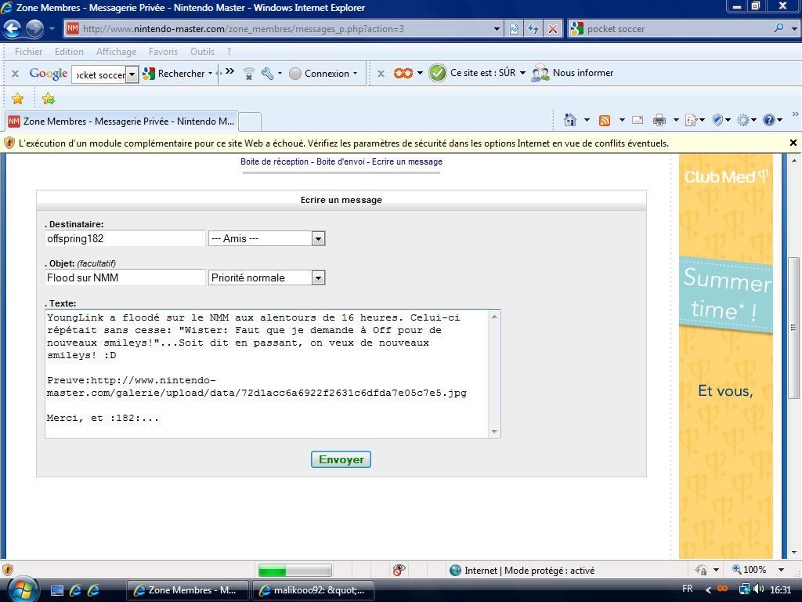Image resolution: width=802 pixels, height=602 pixels.
Task: Click the FR language indicator in tray
Action: click(x=688, y=589)
